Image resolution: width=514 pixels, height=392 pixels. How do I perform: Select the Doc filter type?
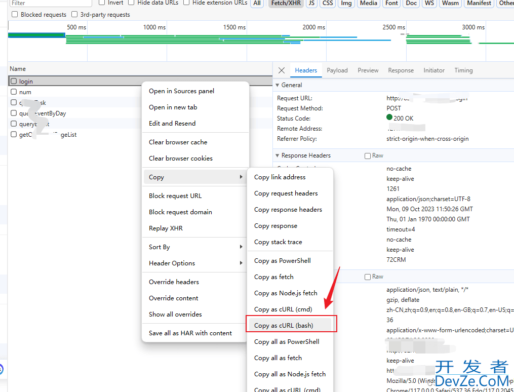411,3
